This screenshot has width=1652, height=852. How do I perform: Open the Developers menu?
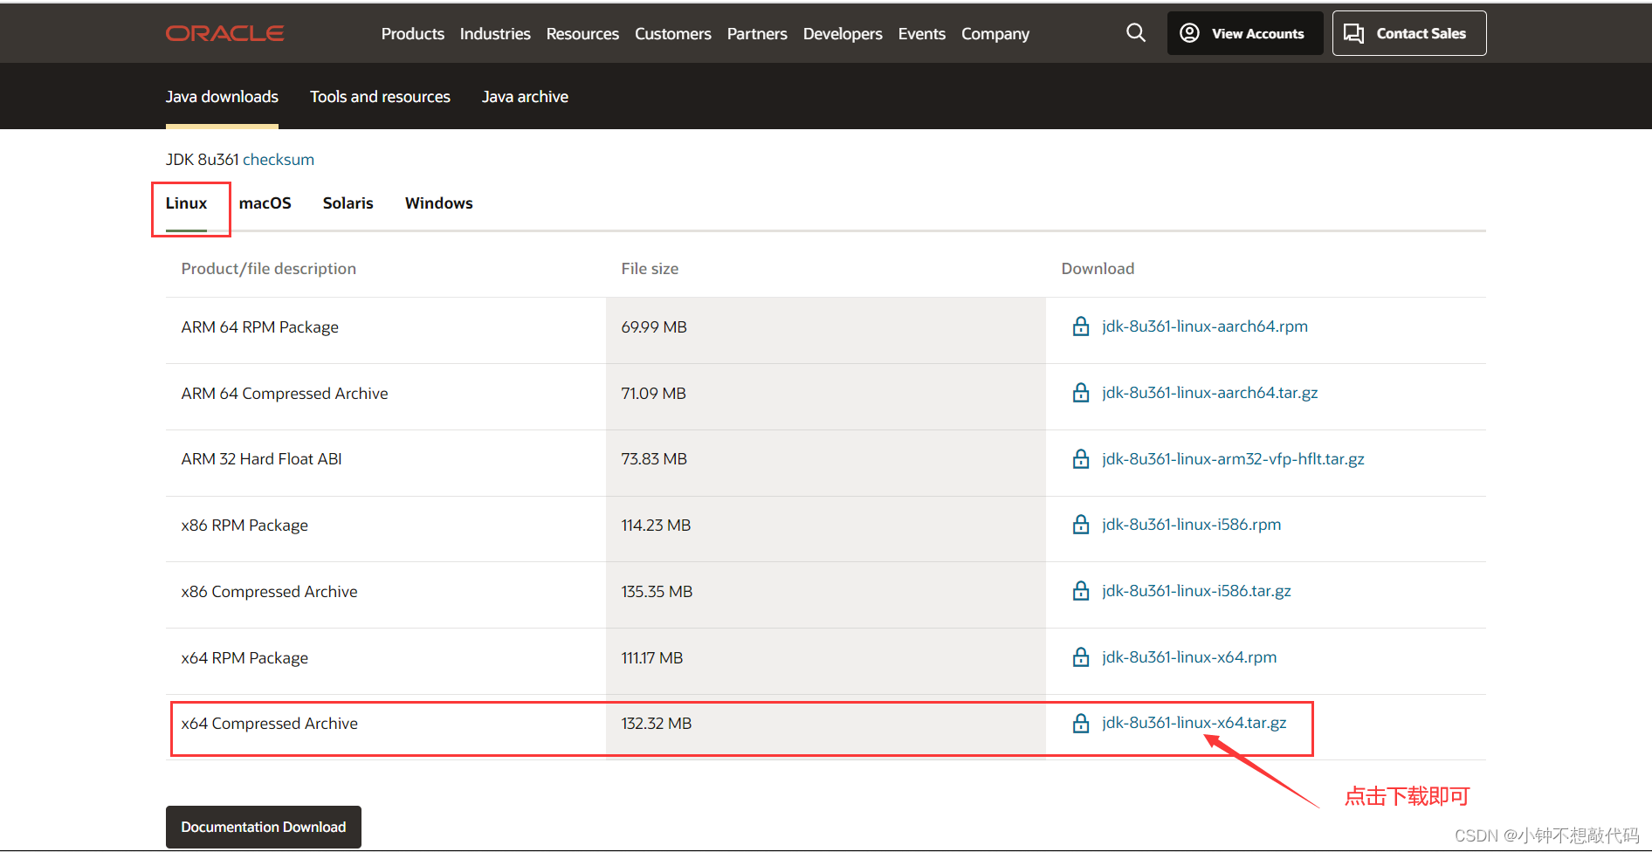[843, 34]
